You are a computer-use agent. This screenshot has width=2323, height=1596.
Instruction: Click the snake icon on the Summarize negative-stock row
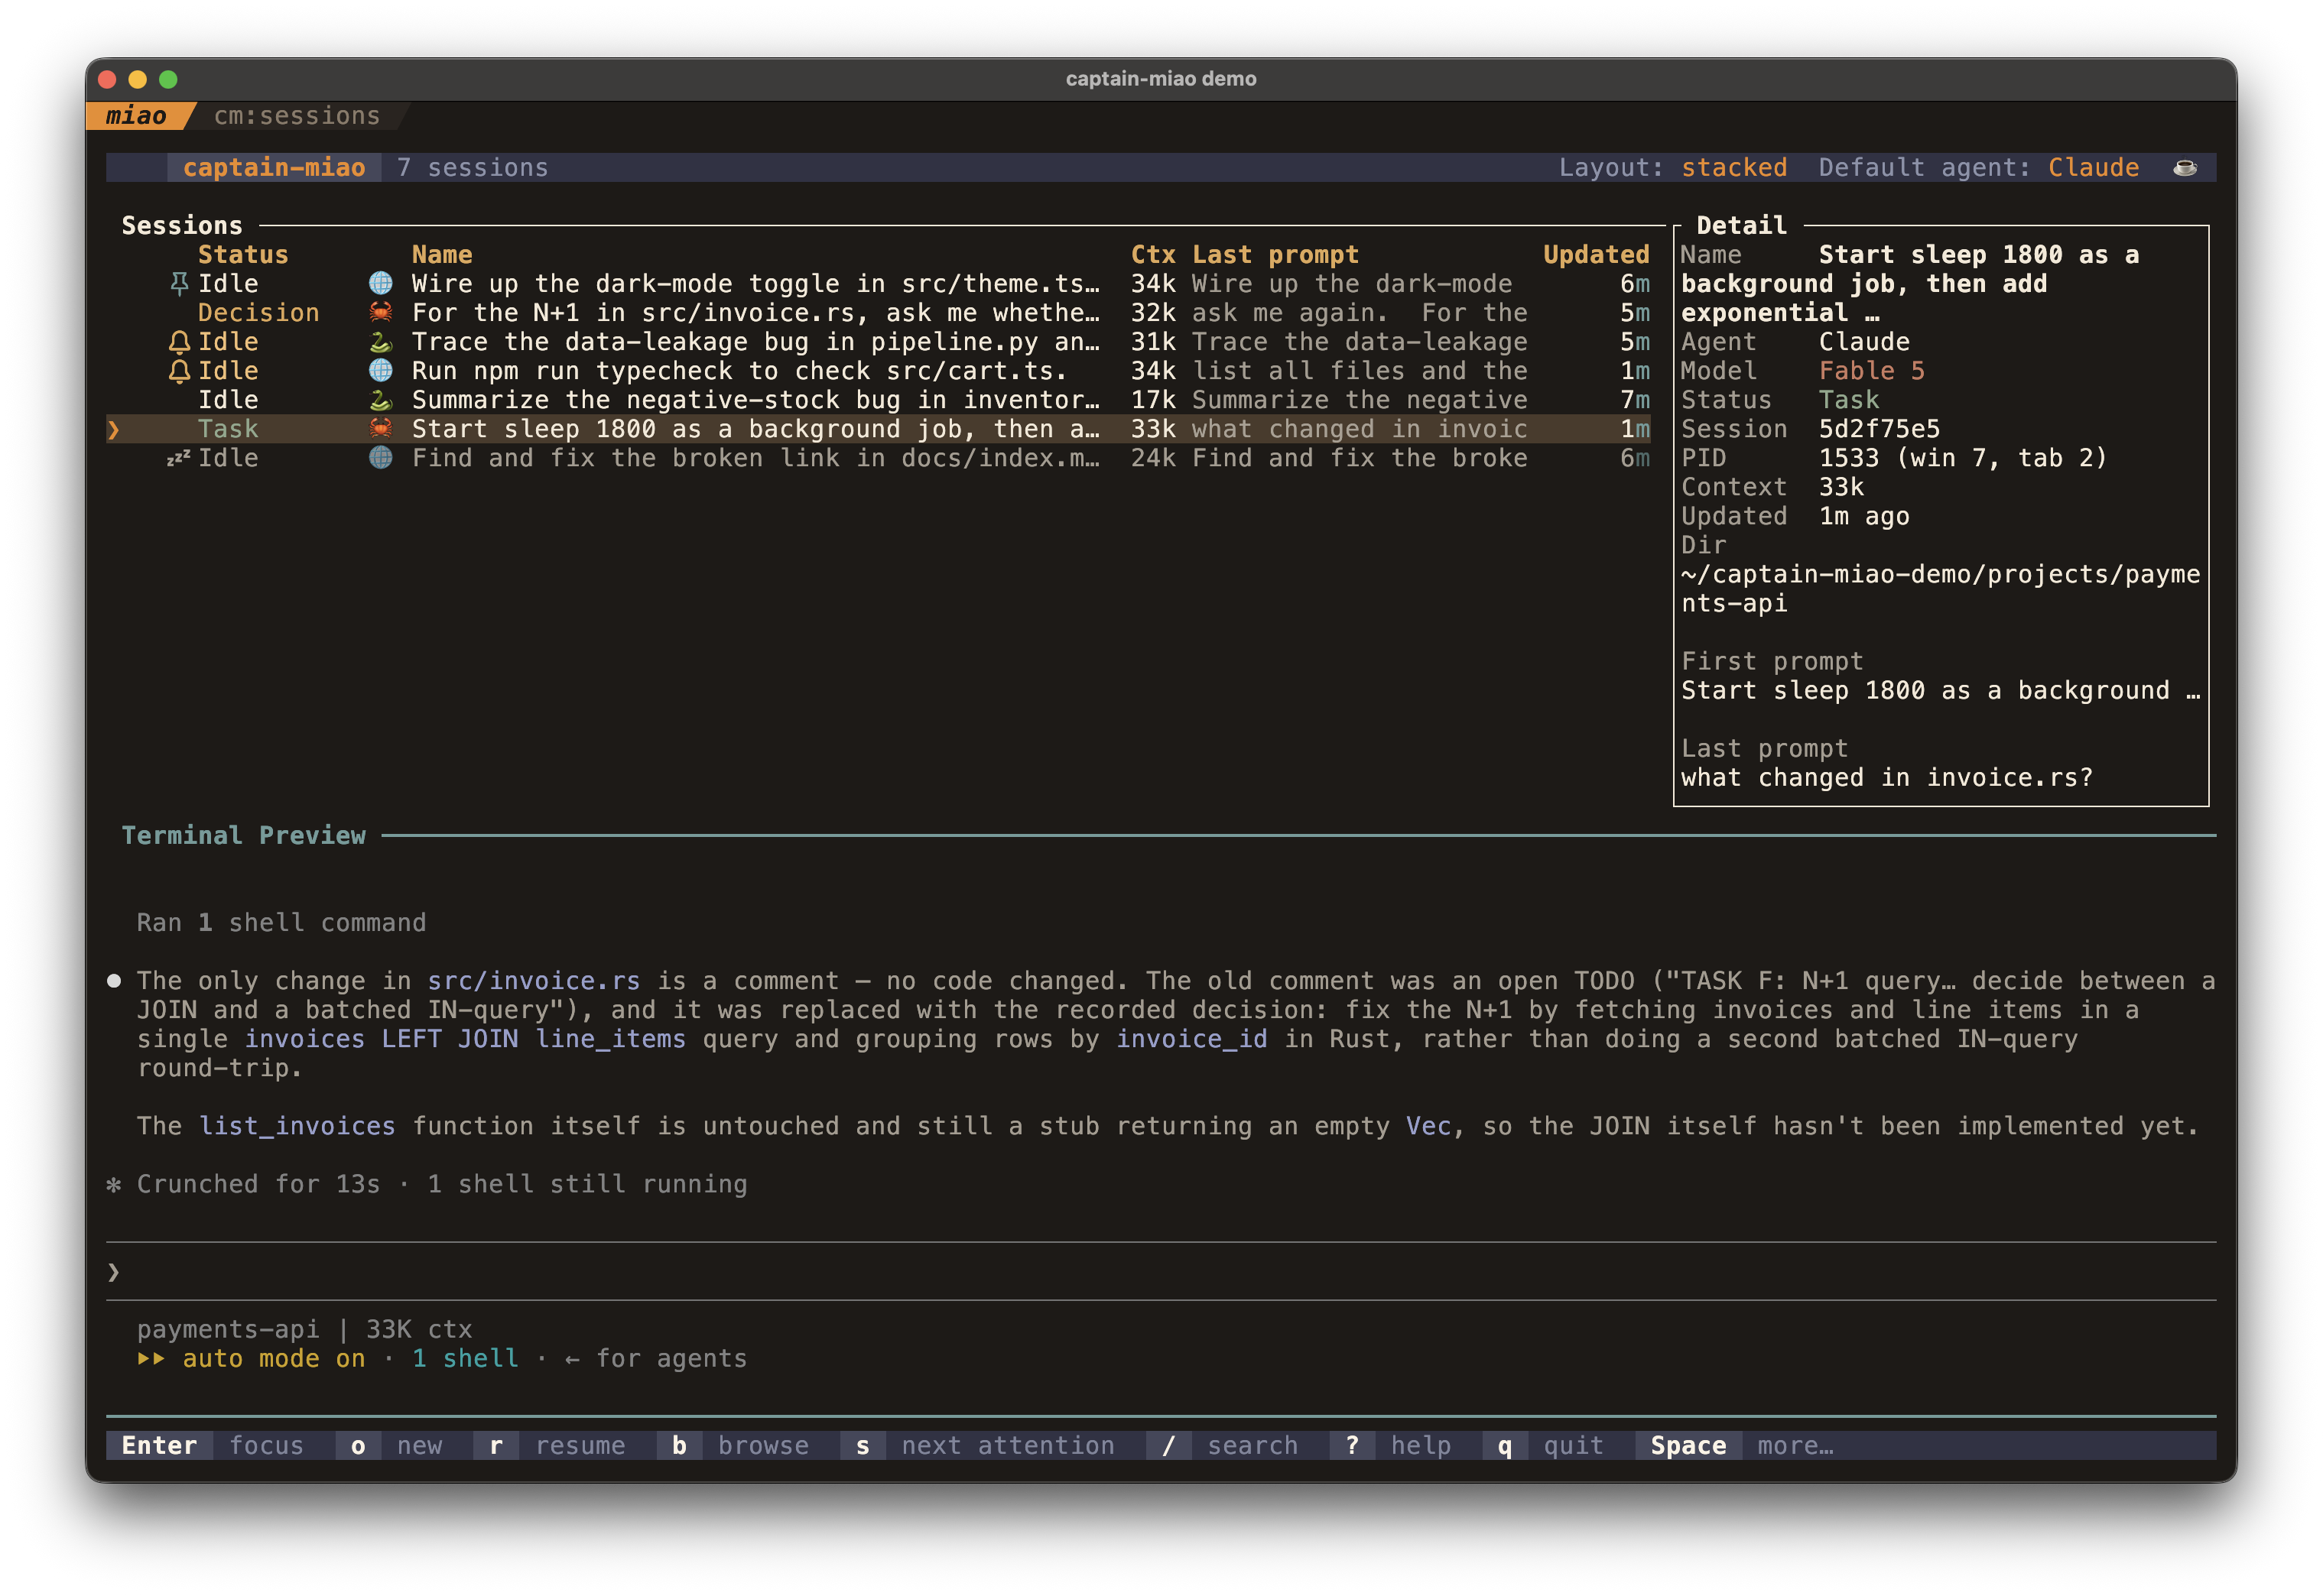click(x=380, y=400)
